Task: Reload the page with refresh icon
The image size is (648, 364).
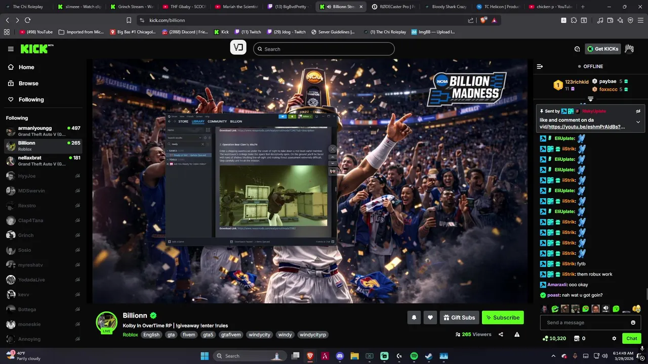Action: click(27, 20)
